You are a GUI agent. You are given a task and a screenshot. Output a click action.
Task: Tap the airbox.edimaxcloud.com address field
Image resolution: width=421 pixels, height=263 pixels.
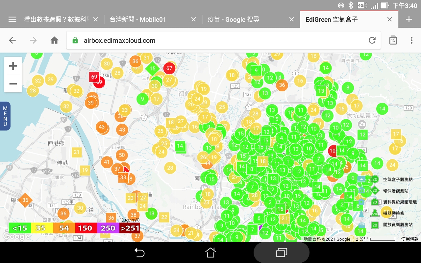coord(224,40)
